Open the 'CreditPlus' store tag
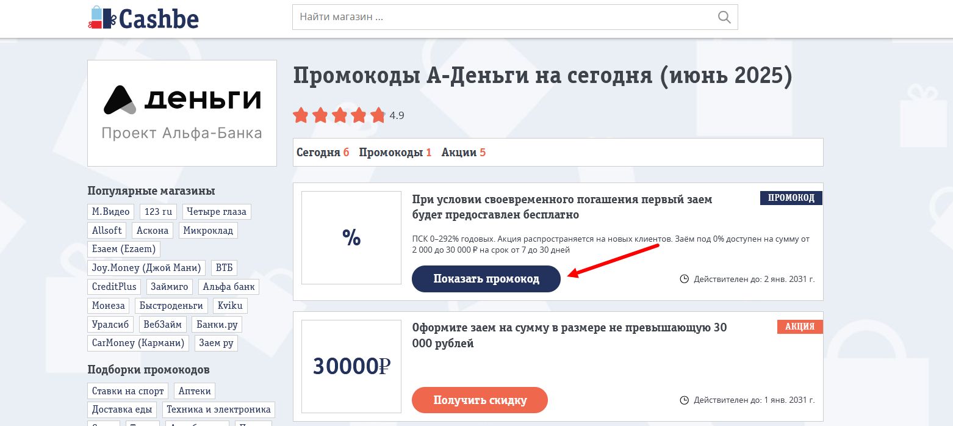Screen dimensions: 953x426 pos(114,287)
